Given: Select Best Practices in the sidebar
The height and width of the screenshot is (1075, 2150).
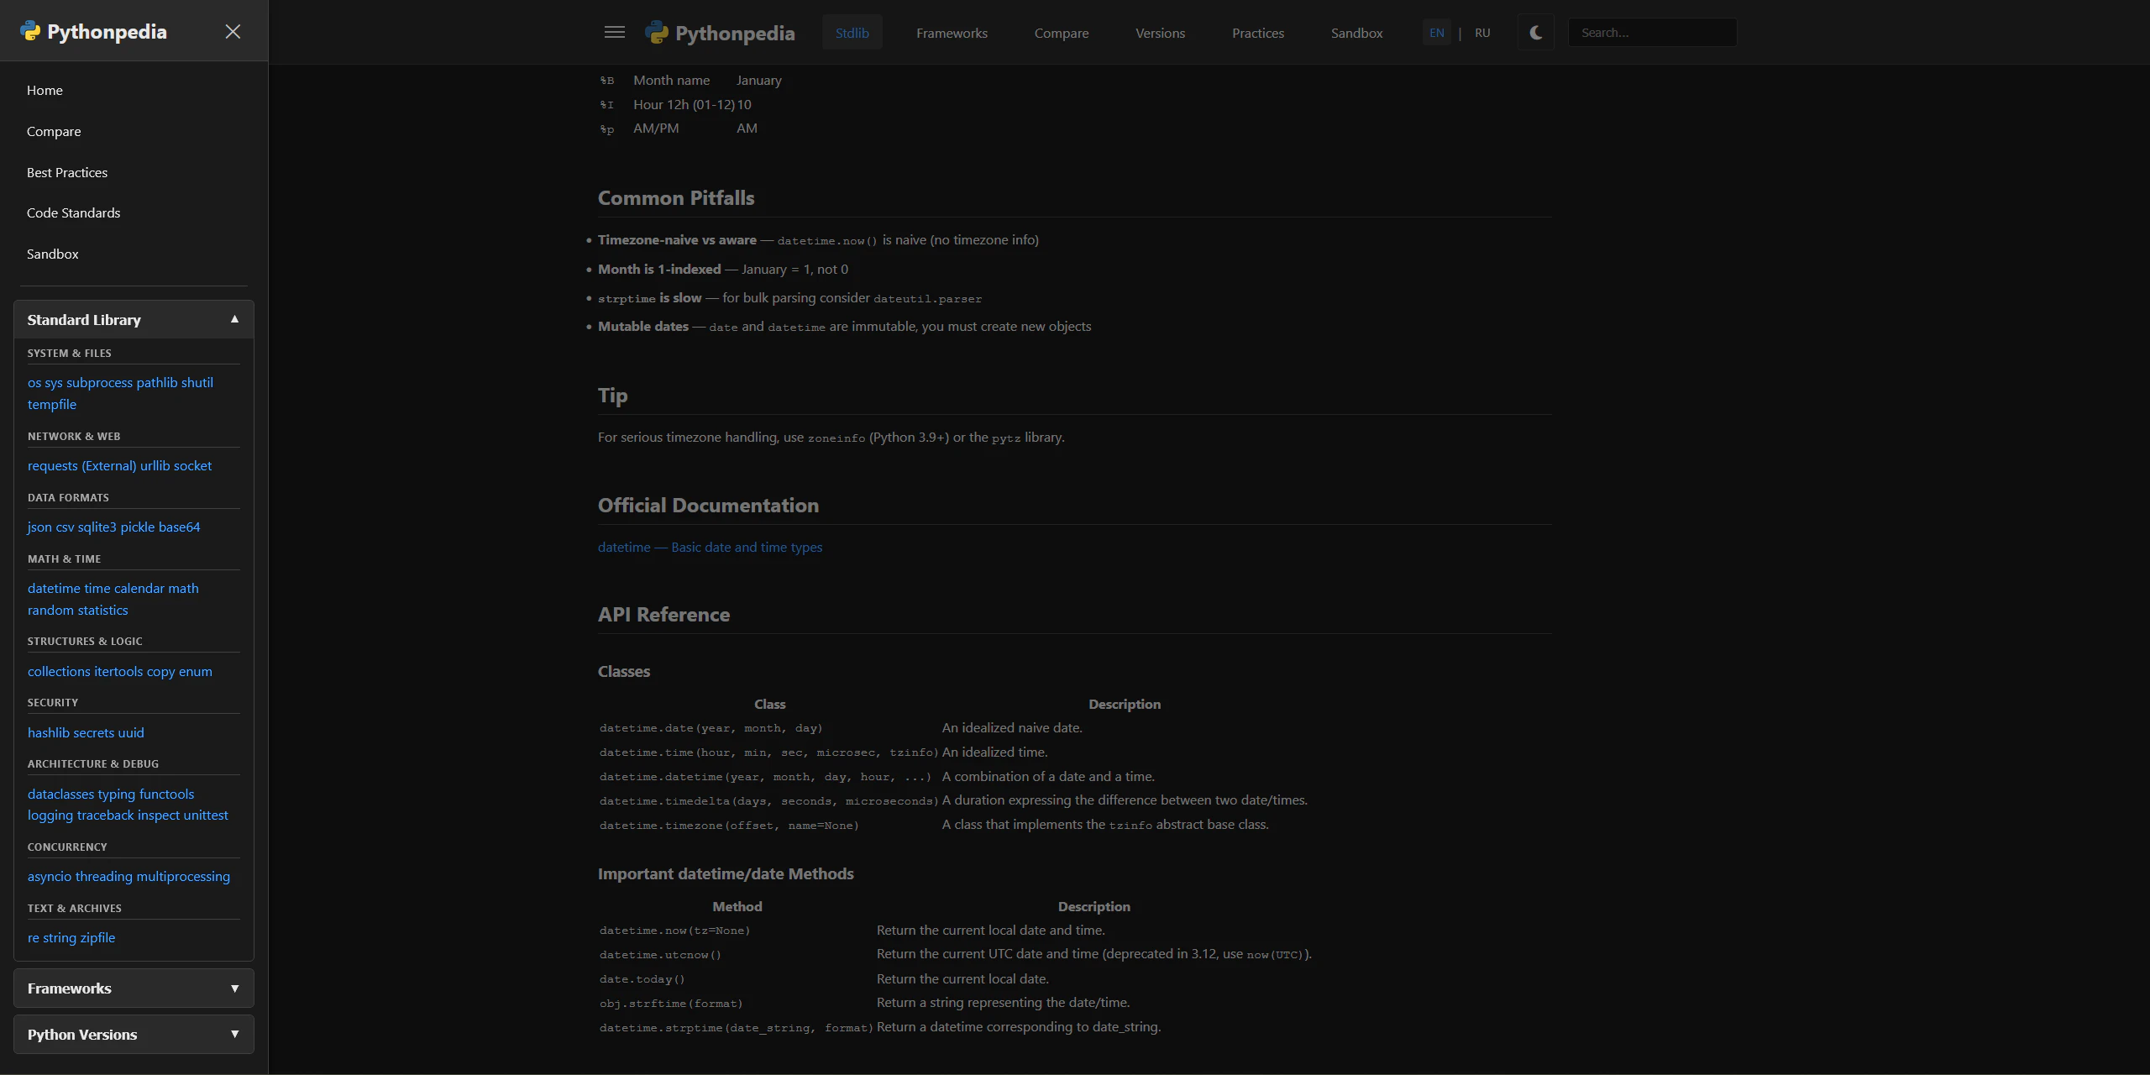Looking at the screenshot, I should (67, 172).
